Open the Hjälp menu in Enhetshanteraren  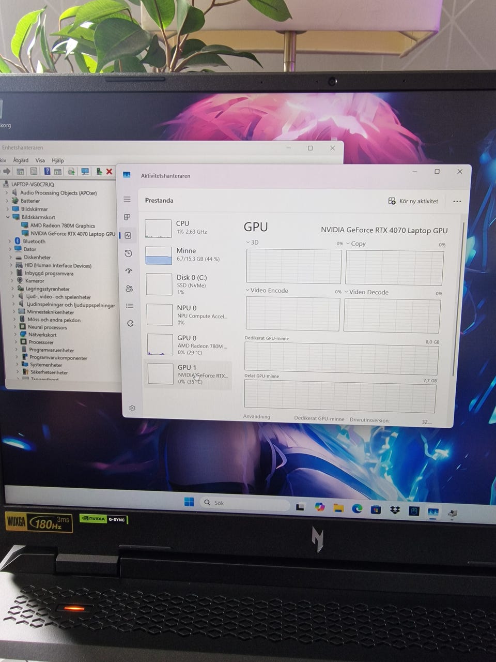pyautogui.click(x=58, y=160)
